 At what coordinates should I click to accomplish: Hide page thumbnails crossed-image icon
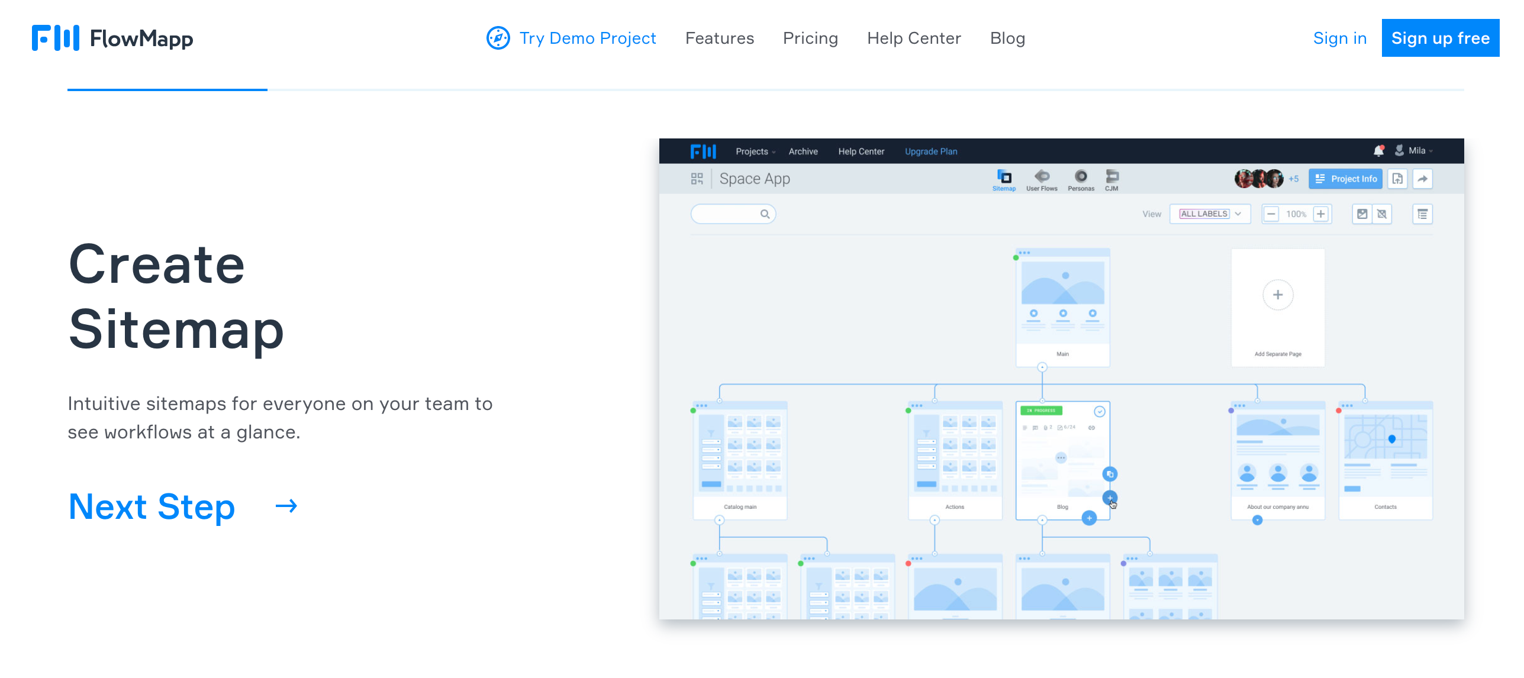coord(1382,214)
